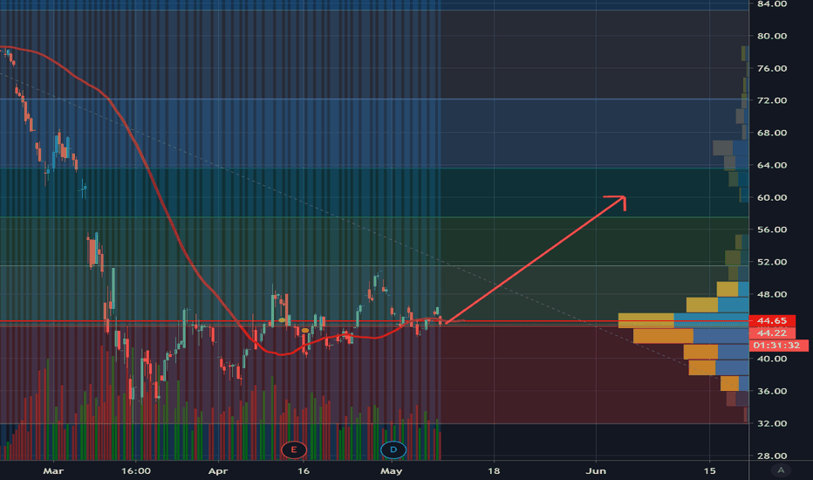813x480 pixels.
Task: Click the 72.00 price scale label
Action: click(772, 100)
